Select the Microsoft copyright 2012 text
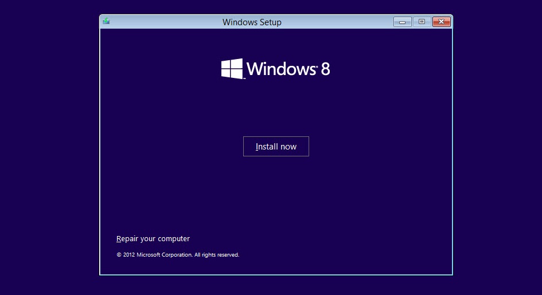Screen dimensions: 542x295 pos(178,255)
